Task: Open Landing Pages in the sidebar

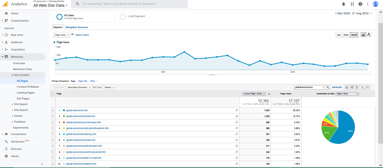Action: [26, 93]
